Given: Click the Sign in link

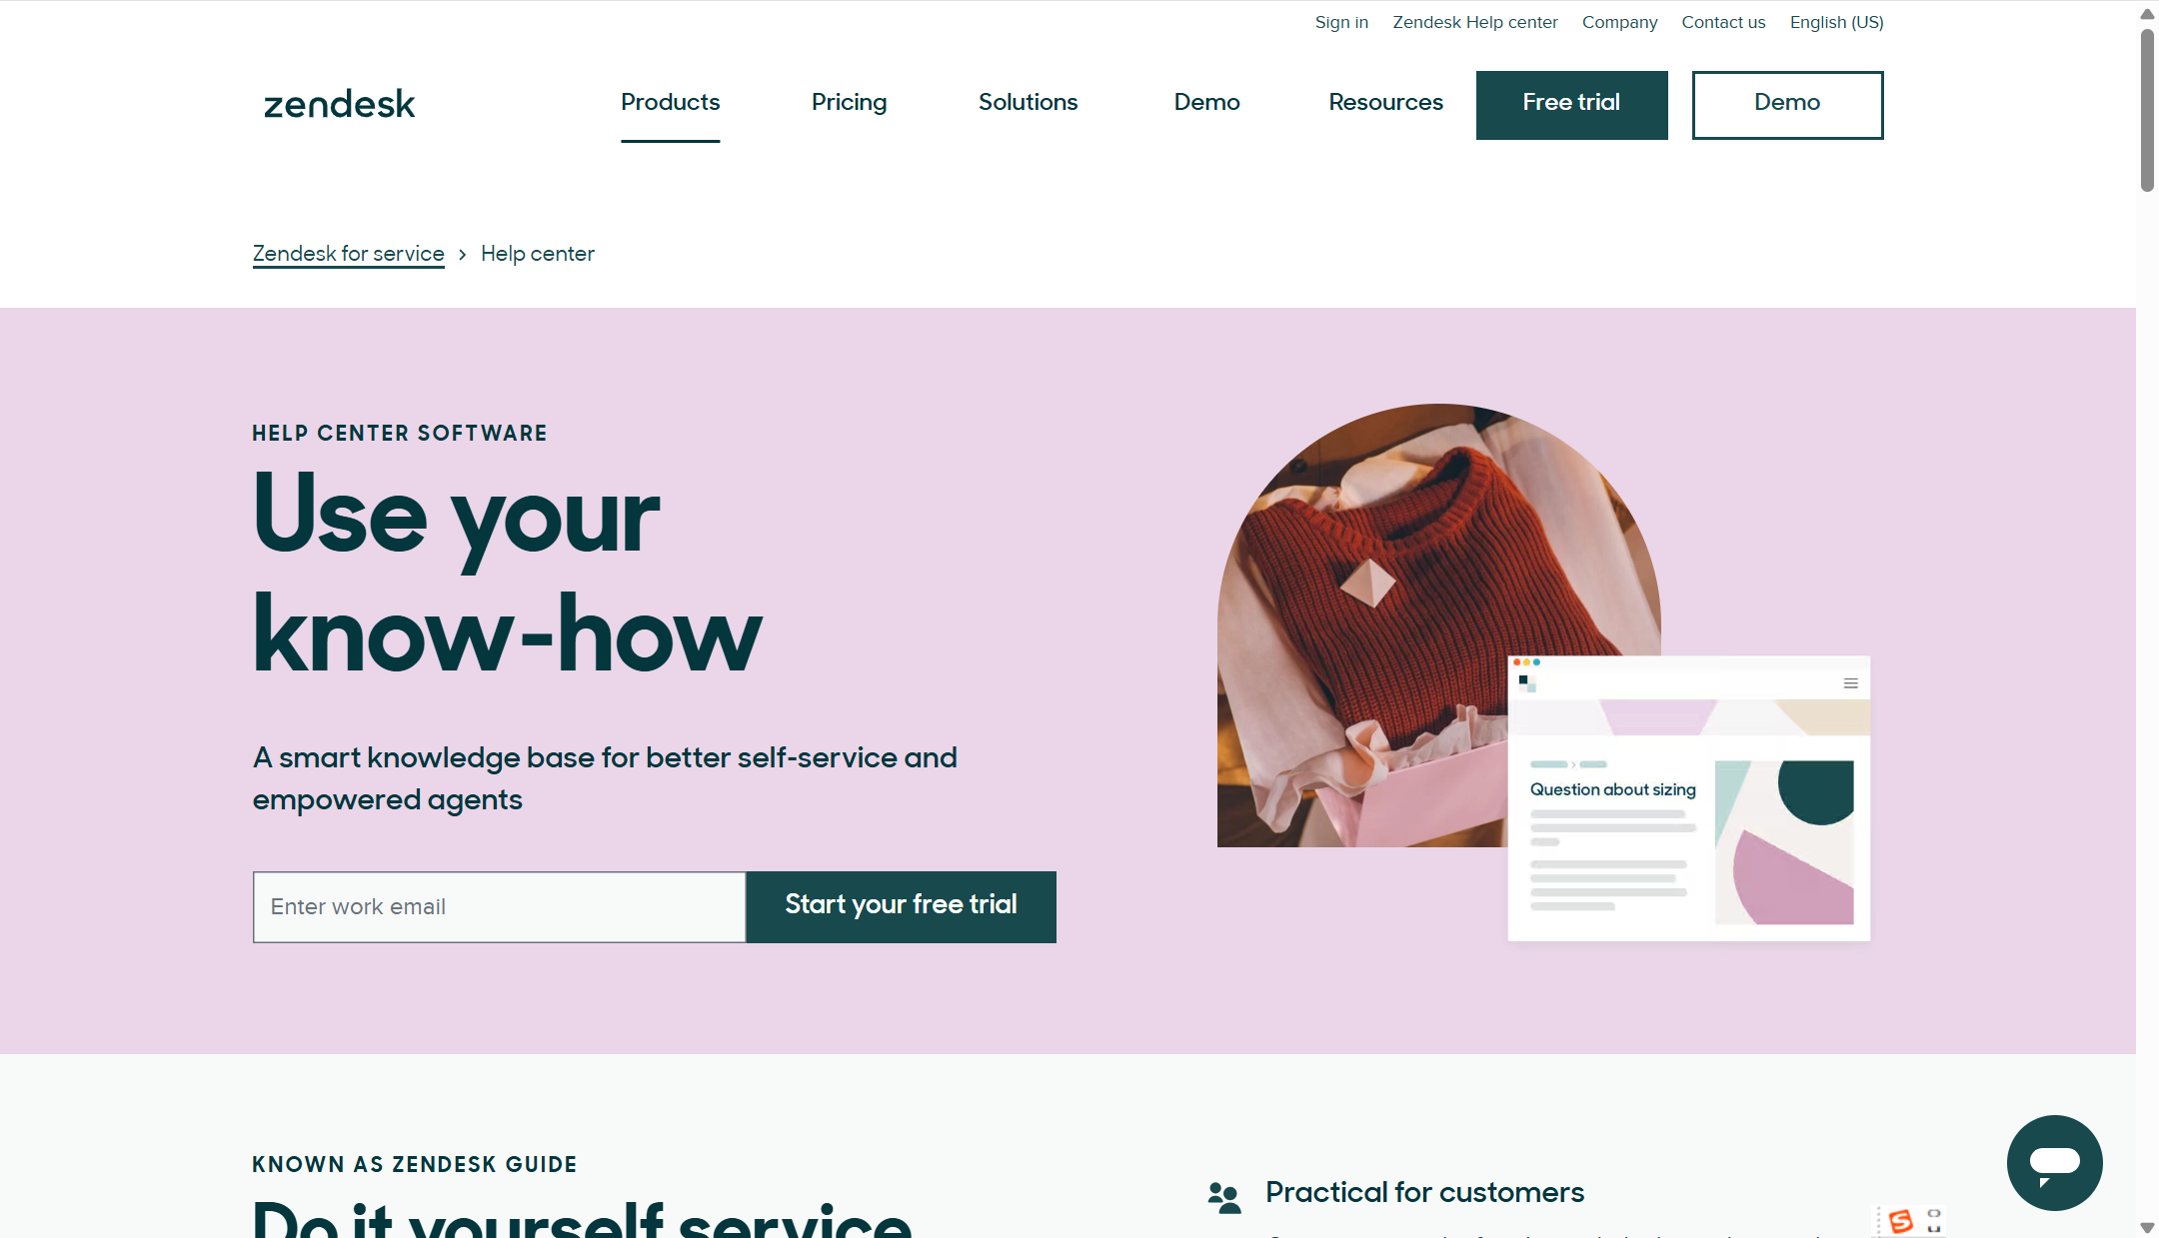Looking at the screenshot, I should (1341, 22).
